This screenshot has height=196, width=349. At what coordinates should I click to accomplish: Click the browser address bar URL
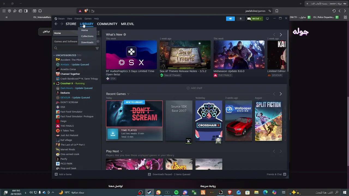pos(255,11)
